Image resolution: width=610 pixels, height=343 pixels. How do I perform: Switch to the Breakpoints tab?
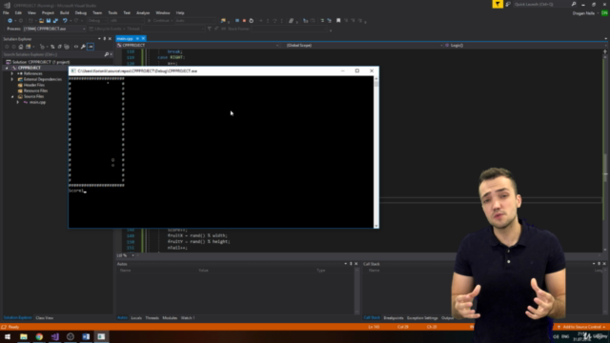pos(394,318)
